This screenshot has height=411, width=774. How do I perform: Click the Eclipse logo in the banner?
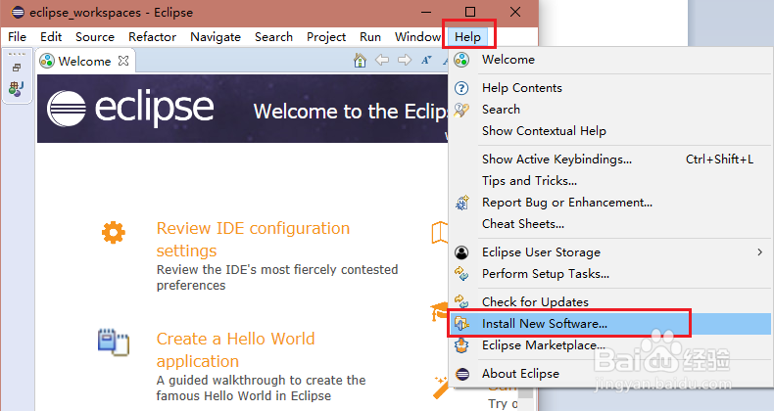click(x=131, y=109)
